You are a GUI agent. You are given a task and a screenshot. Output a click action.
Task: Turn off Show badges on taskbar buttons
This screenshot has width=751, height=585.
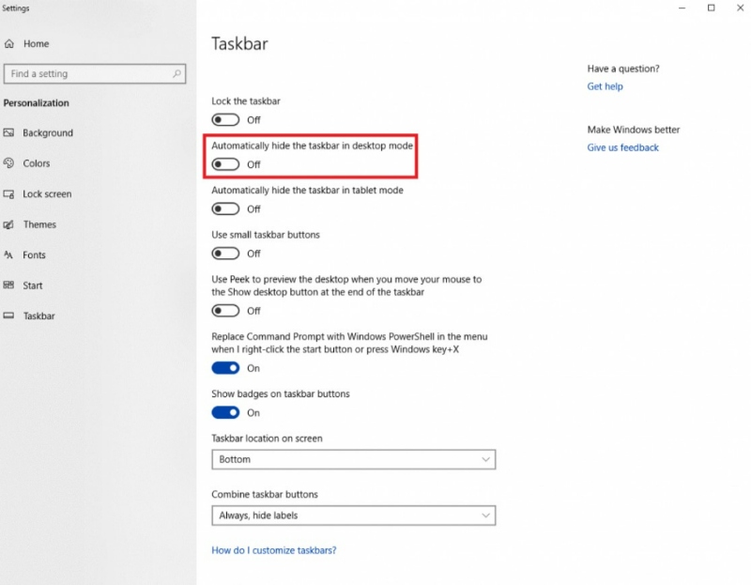225,412
